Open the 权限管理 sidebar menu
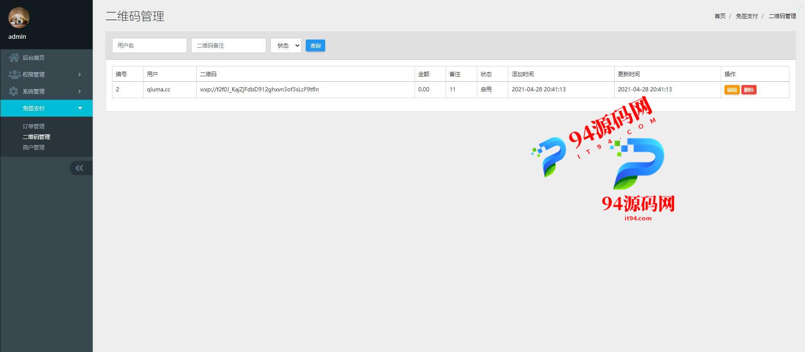This screenshot has width=805, height=352. click(46, 75)
